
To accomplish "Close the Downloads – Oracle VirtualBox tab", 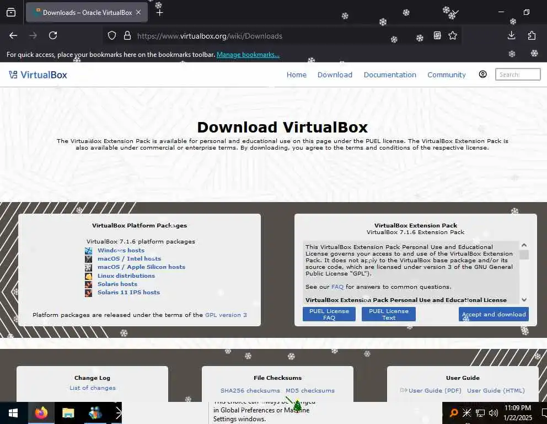I will [138, 12].
